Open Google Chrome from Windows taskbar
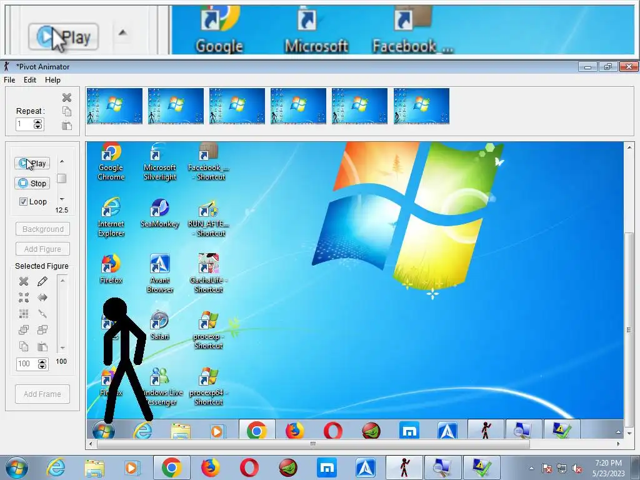The height and width of the screenshot is (480, 640). point(172,467)
